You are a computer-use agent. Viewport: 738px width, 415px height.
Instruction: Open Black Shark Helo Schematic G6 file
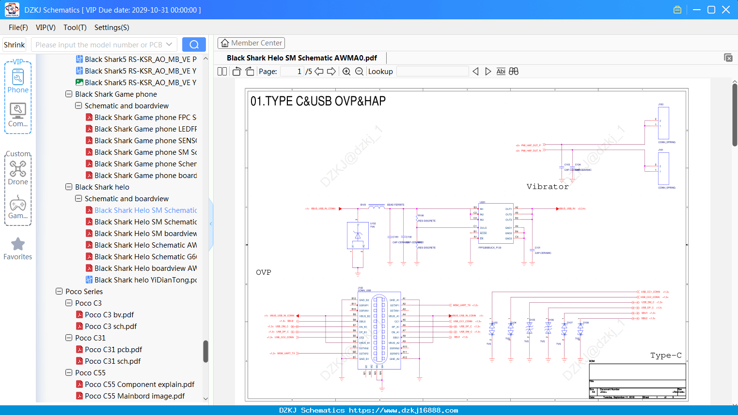click(141, 257)
